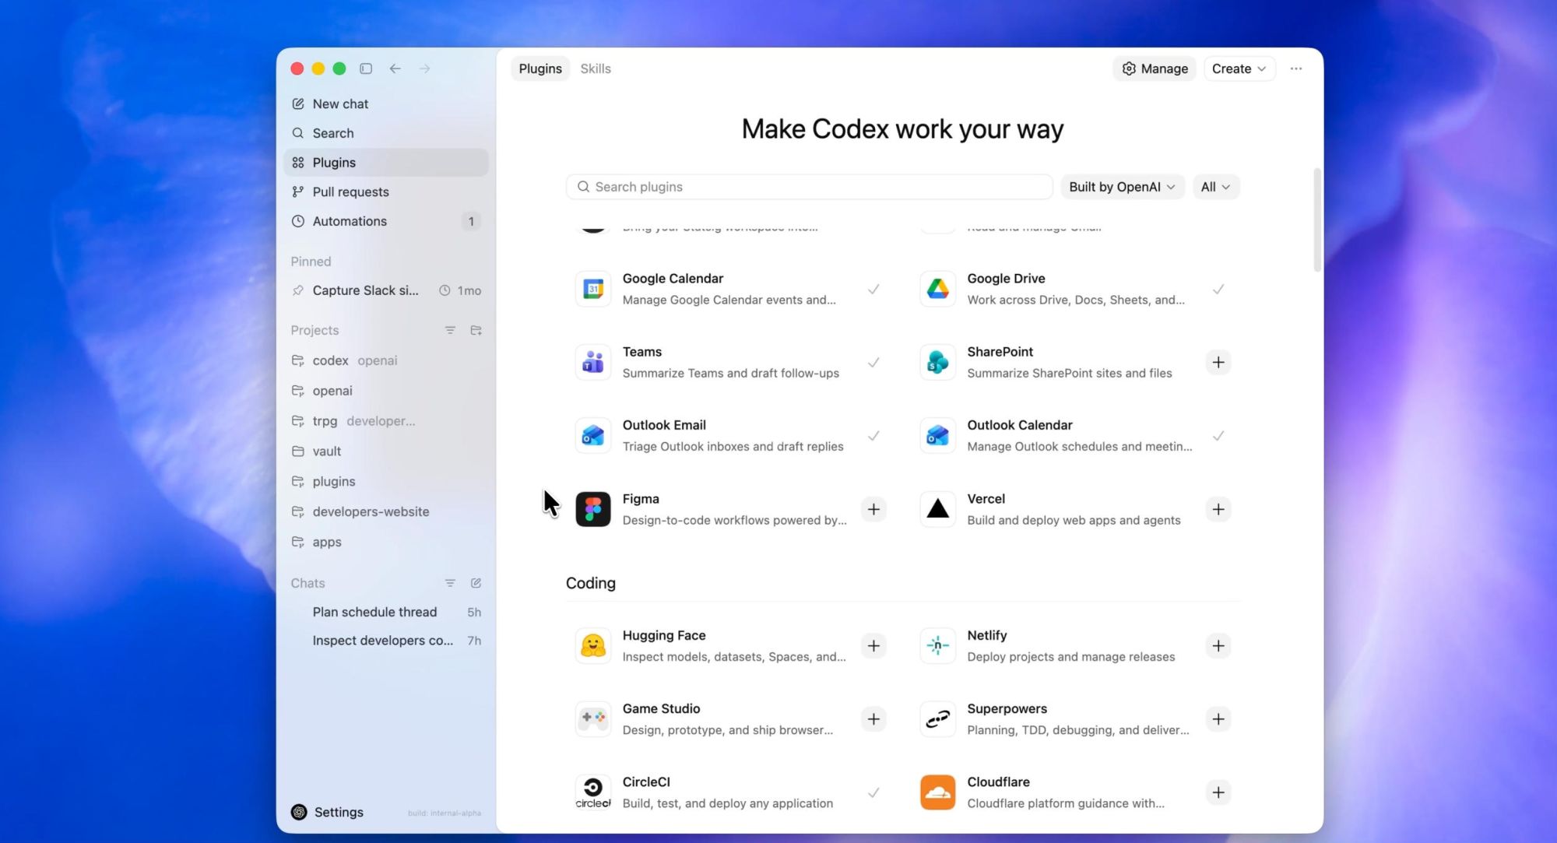Open the more options ellipsis menu

pos(1295,68)
